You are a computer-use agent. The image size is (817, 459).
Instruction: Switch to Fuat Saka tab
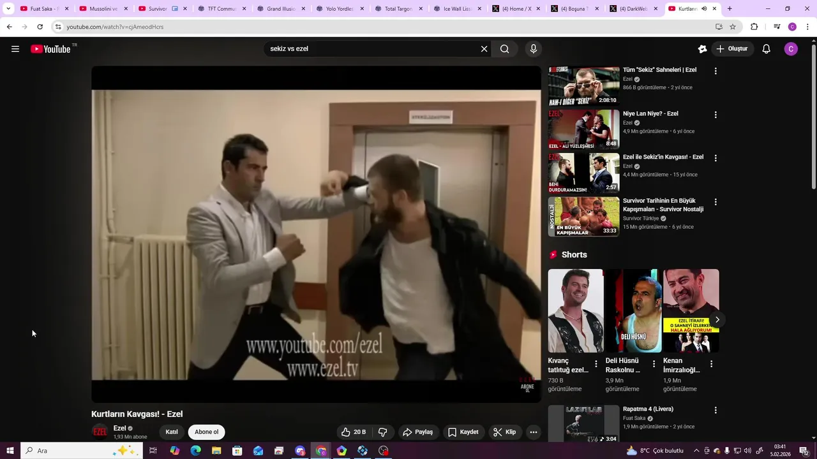44,9
